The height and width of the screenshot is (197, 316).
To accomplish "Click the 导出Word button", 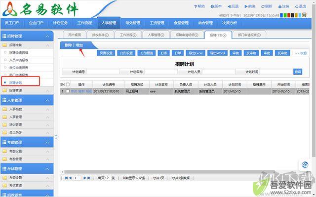I will tap(217, 53).
